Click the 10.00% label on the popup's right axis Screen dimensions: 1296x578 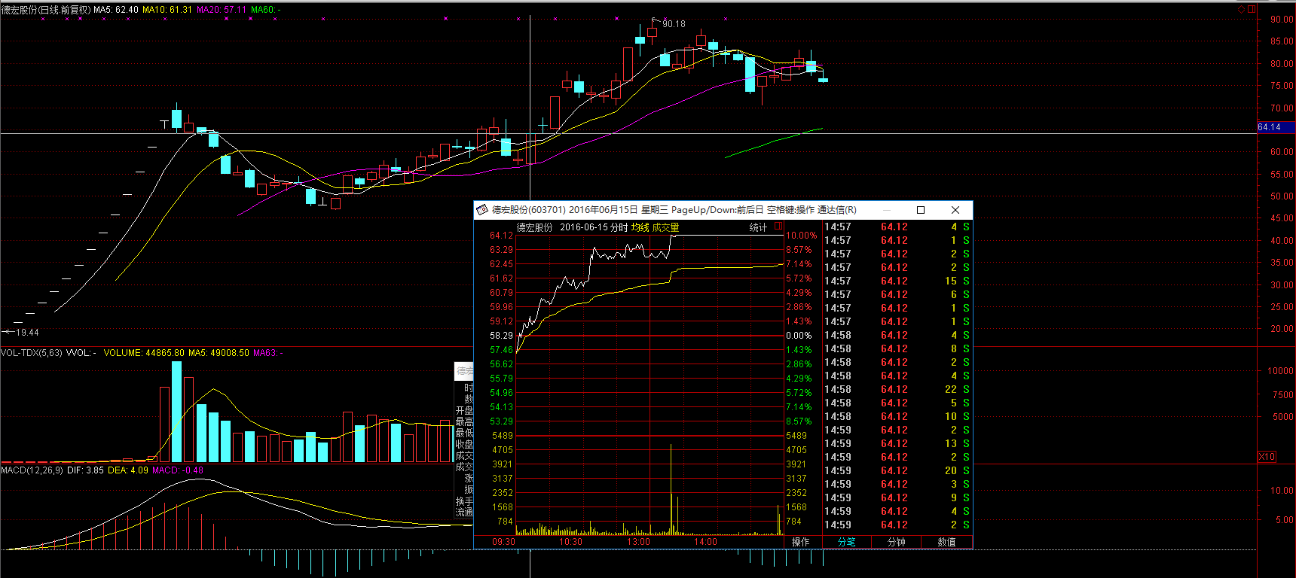(801, 236)
